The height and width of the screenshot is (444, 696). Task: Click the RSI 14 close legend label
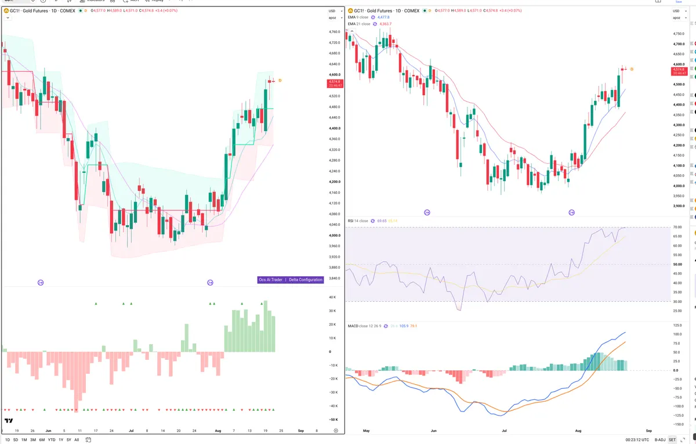point(358,221)
